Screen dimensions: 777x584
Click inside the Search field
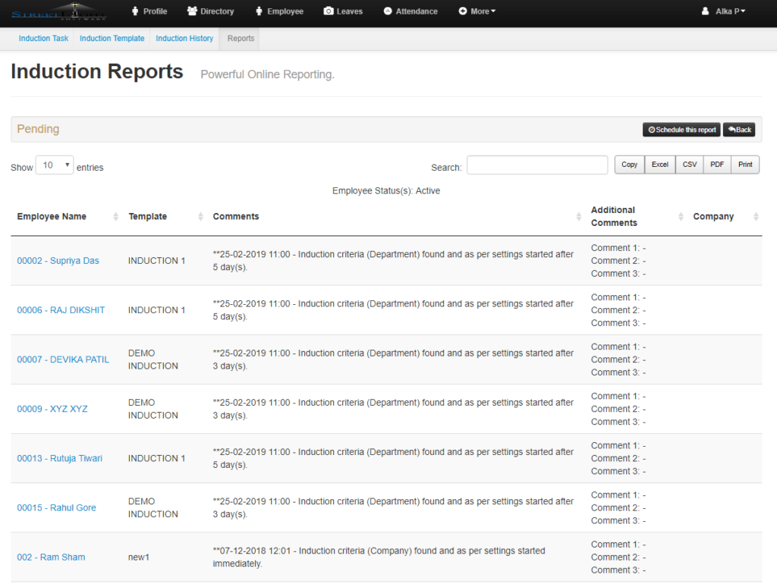[537, 165]
